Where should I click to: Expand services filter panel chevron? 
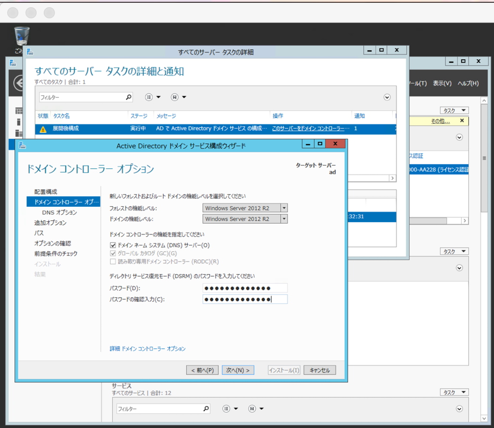(459, 409)
